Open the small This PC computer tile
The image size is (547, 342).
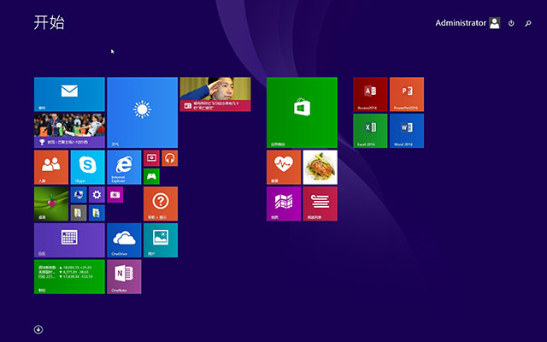[x=79, y=194]
